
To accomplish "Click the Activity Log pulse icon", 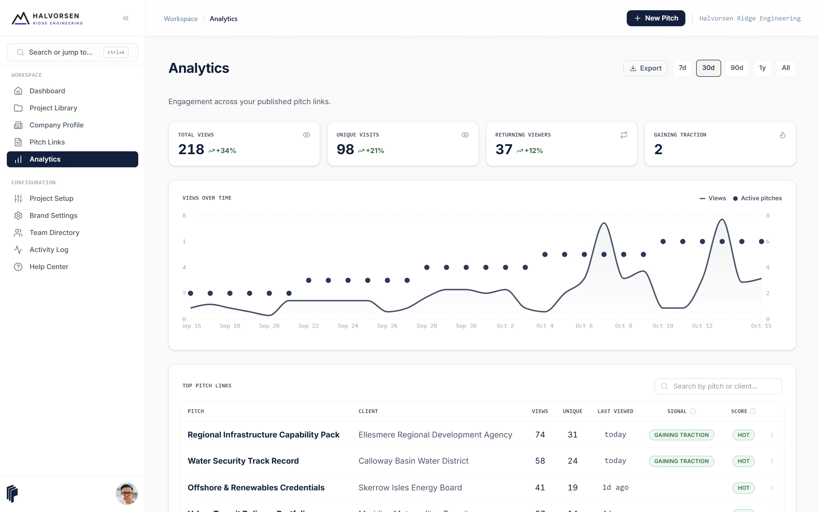I will (18, 249).
